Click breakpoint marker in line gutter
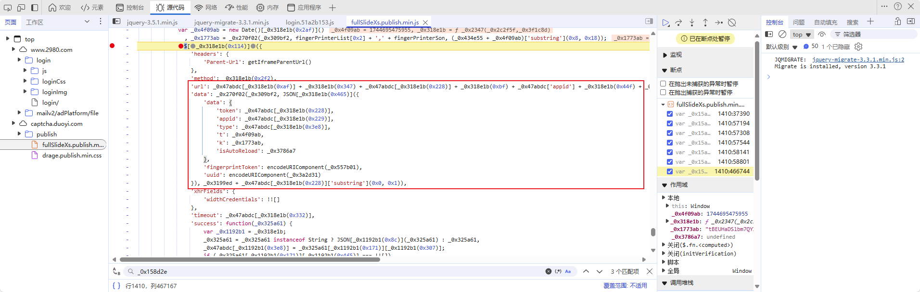Viewport: 920px width, 292px height. tap(112, 46)
